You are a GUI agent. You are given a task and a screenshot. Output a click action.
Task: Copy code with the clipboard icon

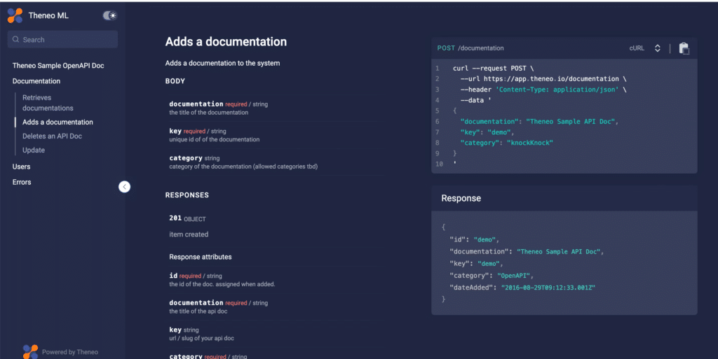(684, 48)
